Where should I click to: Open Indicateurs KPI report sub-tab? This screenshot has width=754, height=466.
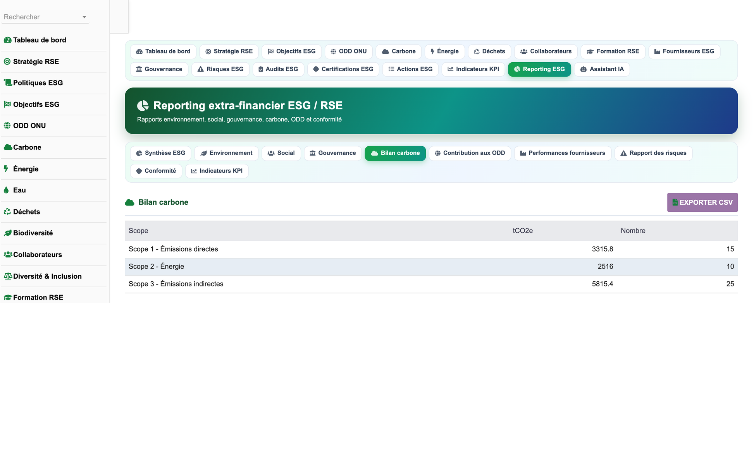tap(217, 171)
